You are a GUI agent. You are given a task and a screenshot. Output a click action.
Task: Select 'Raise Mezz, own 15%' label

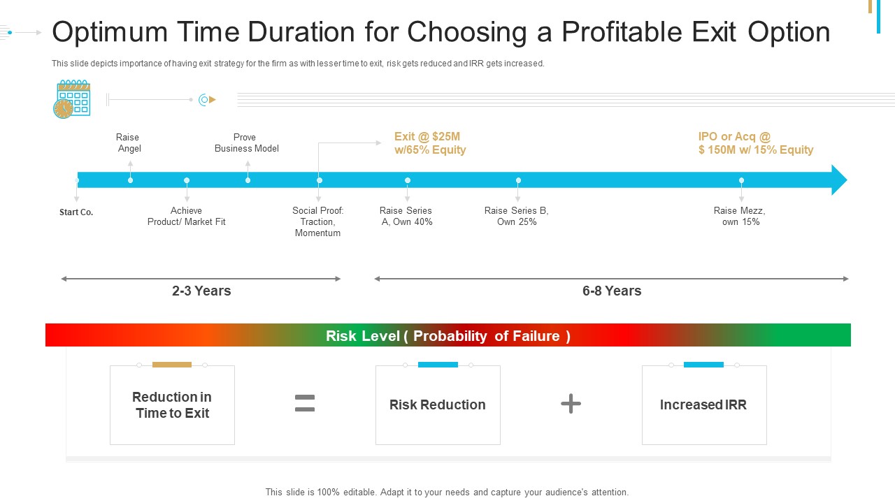click(740, 217)
